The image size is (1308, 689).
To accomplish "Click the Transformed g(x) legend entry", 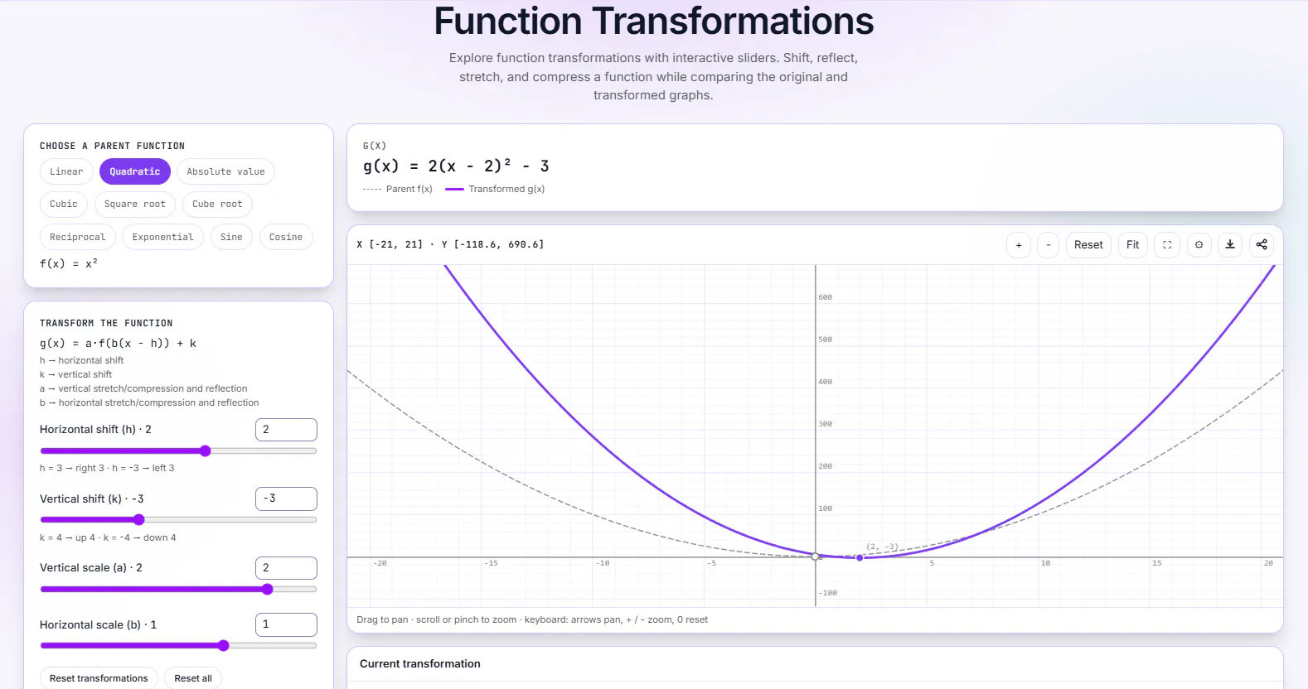I will [x=495, y=189].
